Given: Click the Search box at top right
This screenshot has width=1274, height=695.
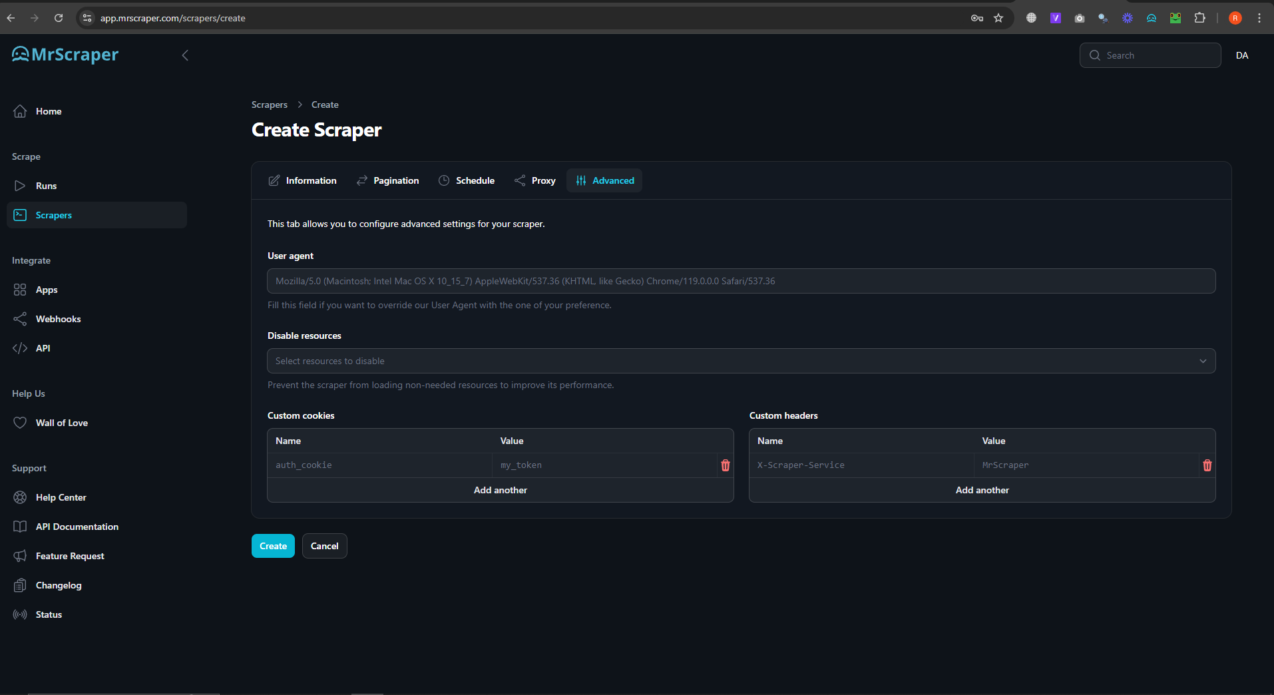Looking at the screenshot, I should click(1150, 55).
